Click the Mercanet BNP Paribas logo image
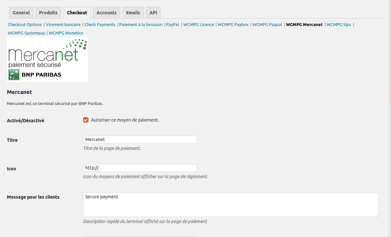391x237 pixels. tap(47, 59)
